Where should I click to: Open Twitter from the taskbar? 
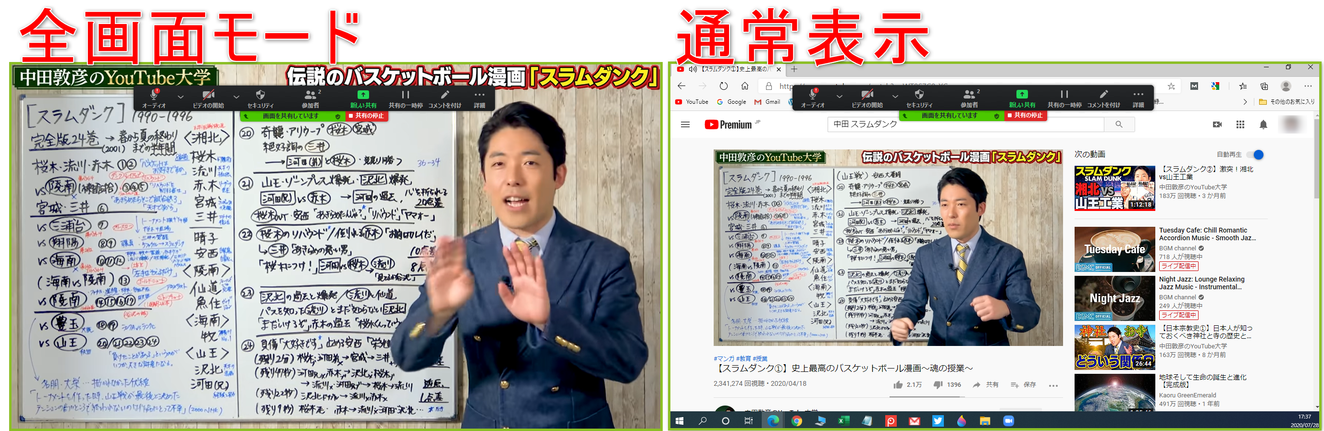[938, 421]
